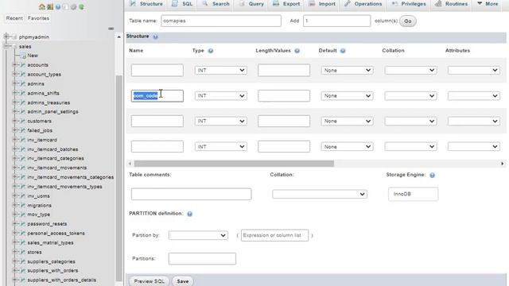This screenshot has width=509, height=286.
Task: Click the Table comments input field
Action: pos(191,194)
